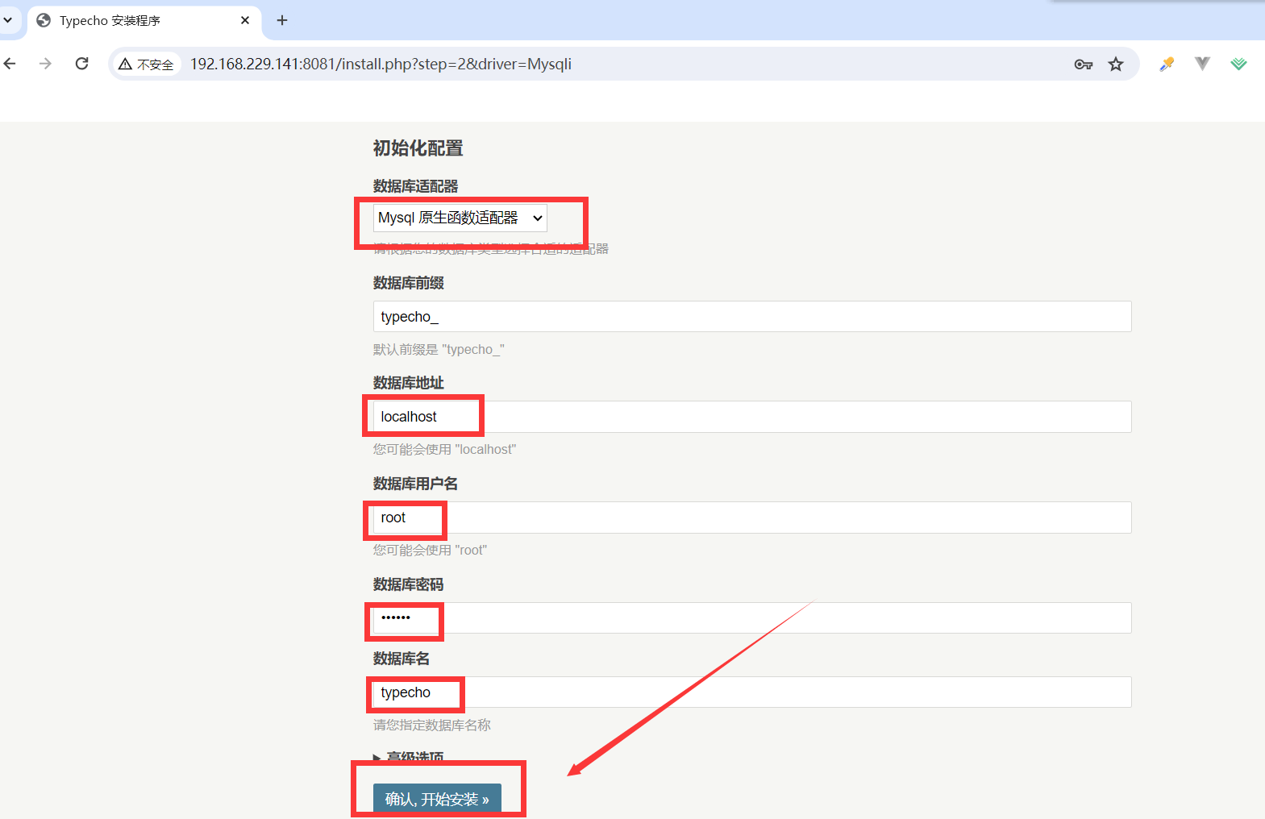Click the 数据库密码 label
Viewport: 1265px width, 819px height.
(409, 584)
